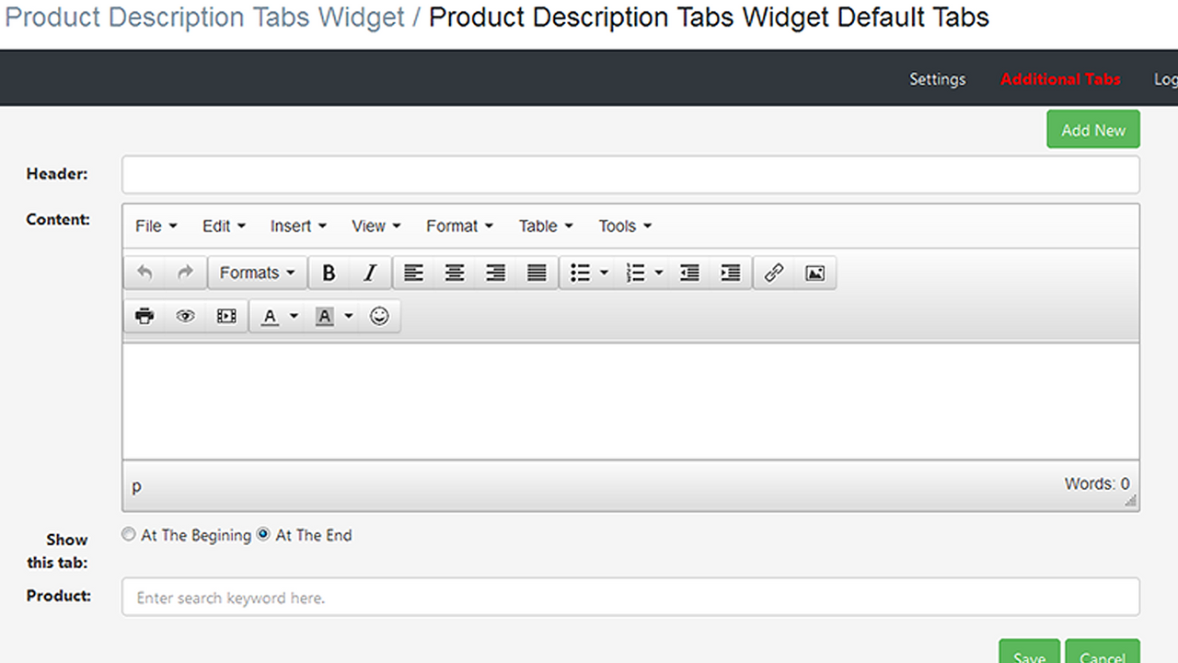Increase indent of paragraph

730,273
